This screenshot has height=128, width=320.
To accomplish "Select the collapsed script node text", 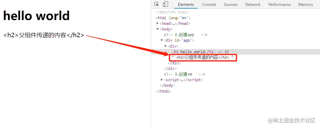I will pyautogui.click(x=183, y=80).
